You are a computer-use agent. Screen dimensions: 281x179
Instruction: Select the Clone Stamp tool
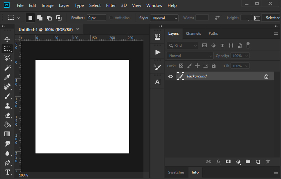coord(7,106)
